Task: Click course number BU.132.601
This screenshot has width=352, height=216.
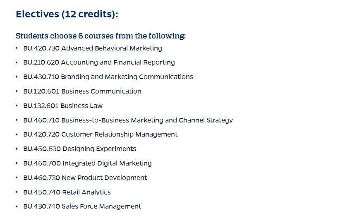Action: [41, 106]
